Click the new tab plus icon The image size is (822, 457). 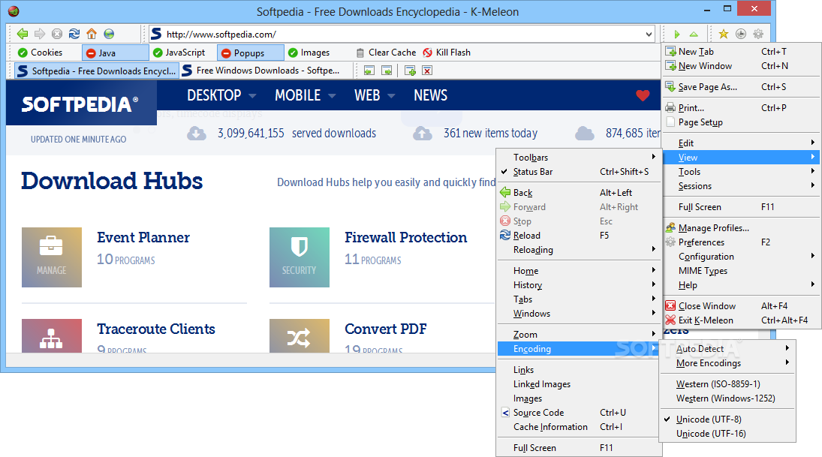[x=410, y=71]
